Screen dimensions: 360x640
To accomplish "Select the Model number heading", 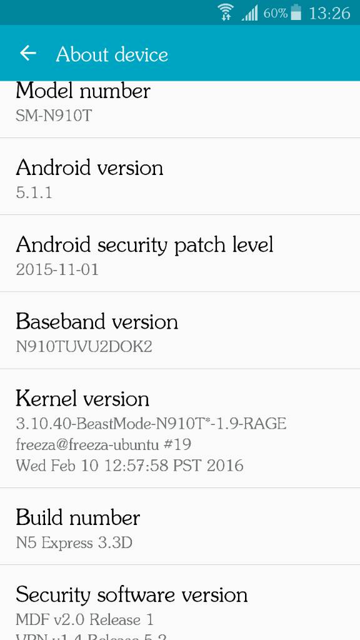I will (83, 91).
